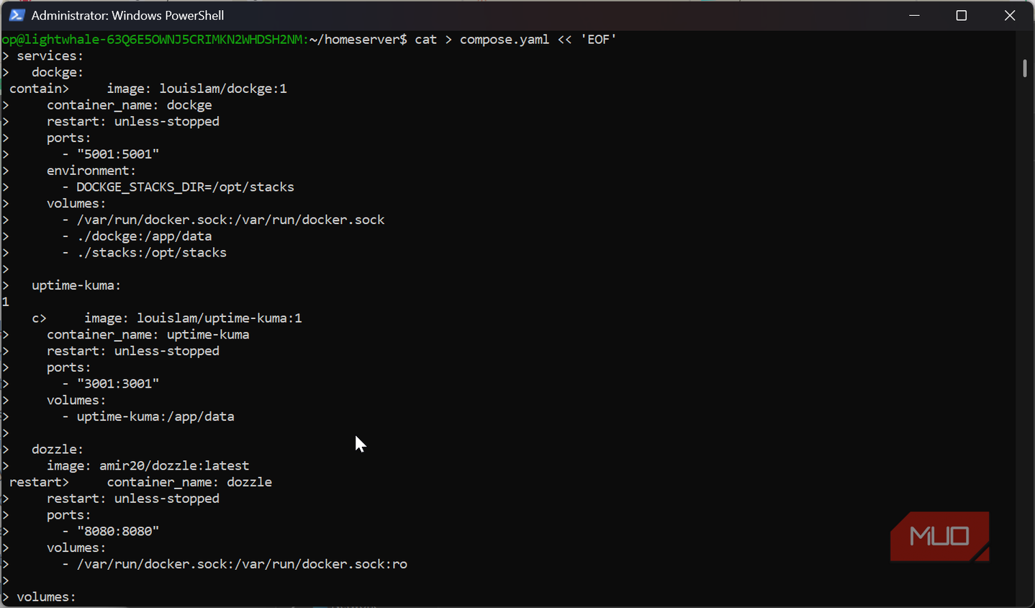
Task: Click the port mapping "8080:8080"
Action: click(118, 532)
